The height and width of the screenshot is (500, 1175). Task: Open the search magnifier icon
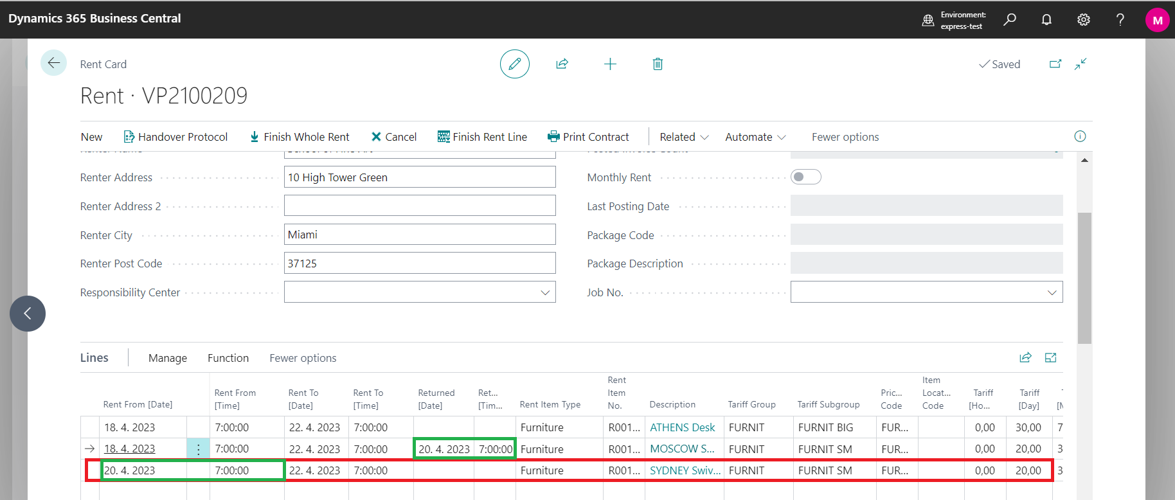click(1010, 20)
